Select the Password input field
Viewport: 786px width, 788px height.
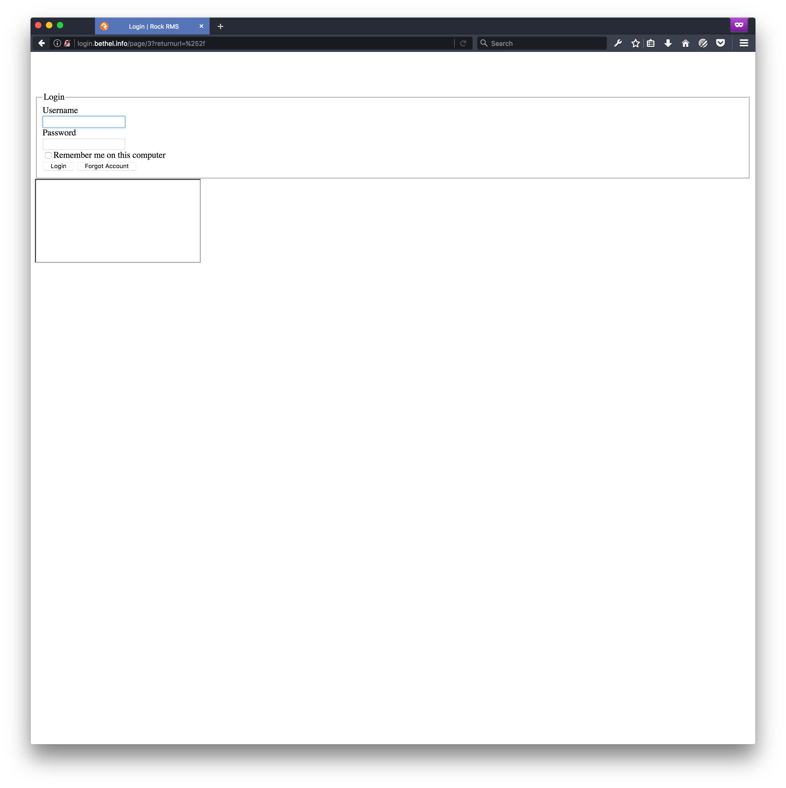(x=84, y=143)
